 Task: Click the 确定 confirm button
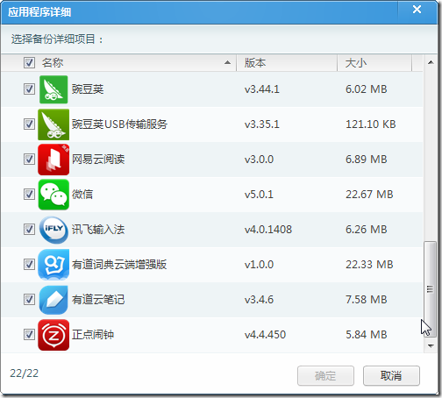[325, 375]
